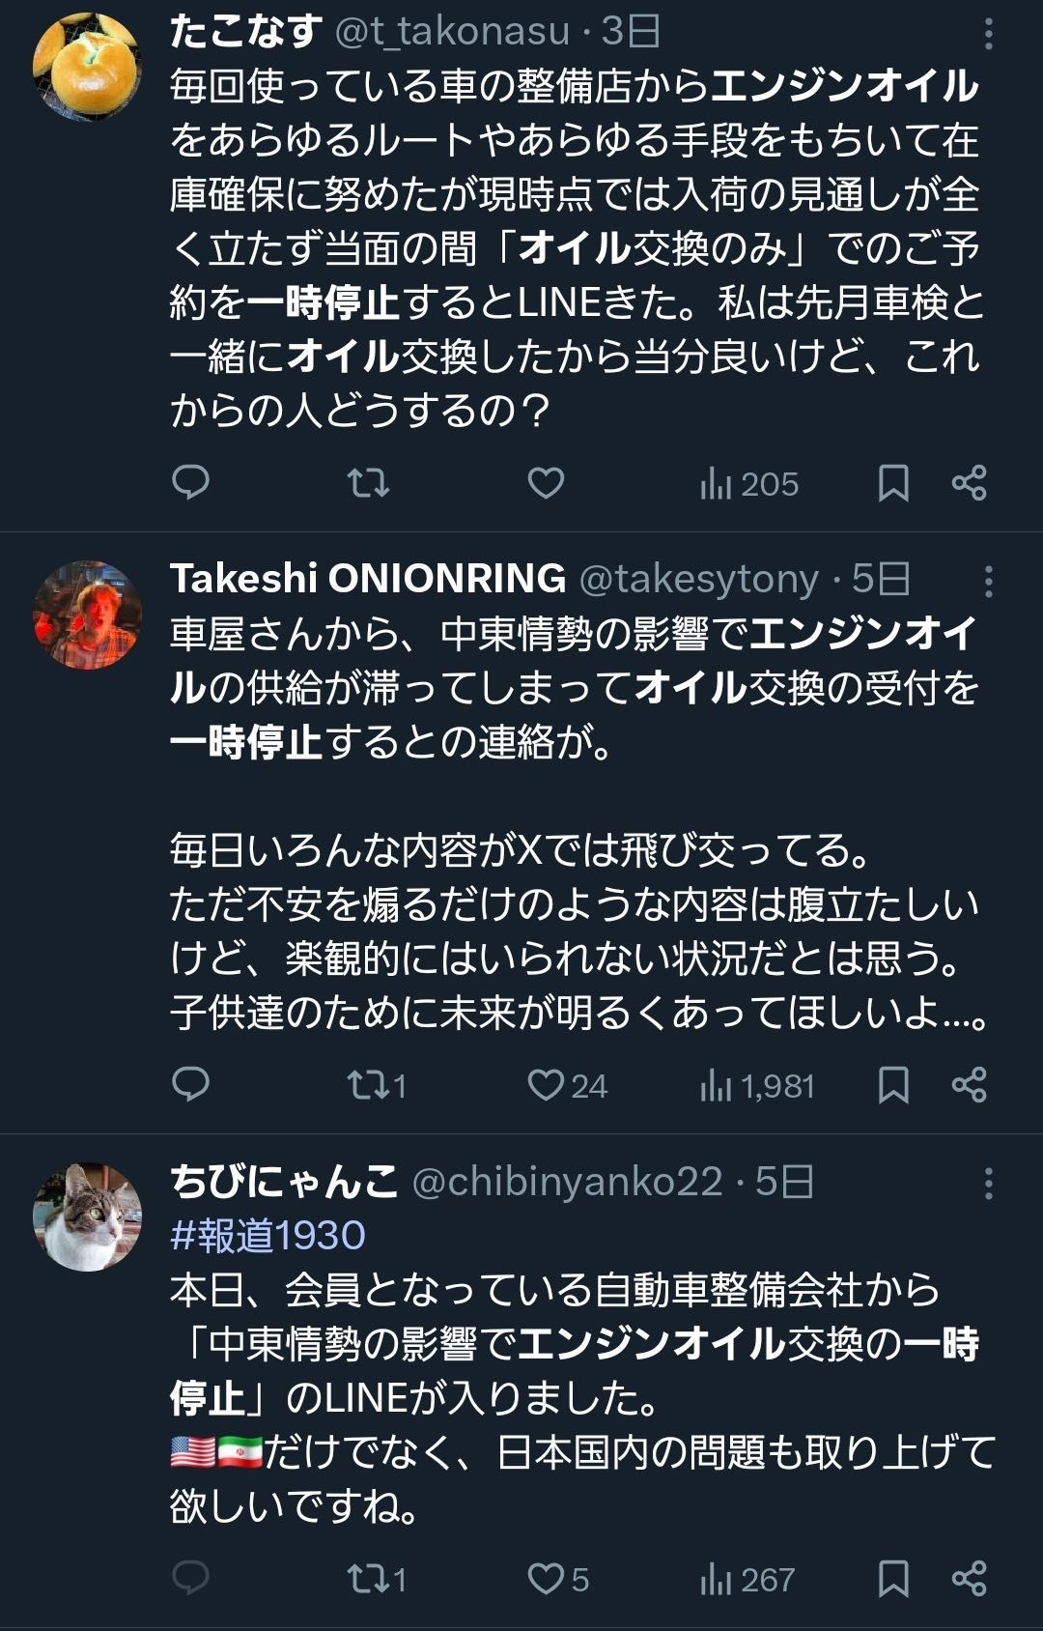
Task: Share the たこなす tweet
Action: point(969,482)
